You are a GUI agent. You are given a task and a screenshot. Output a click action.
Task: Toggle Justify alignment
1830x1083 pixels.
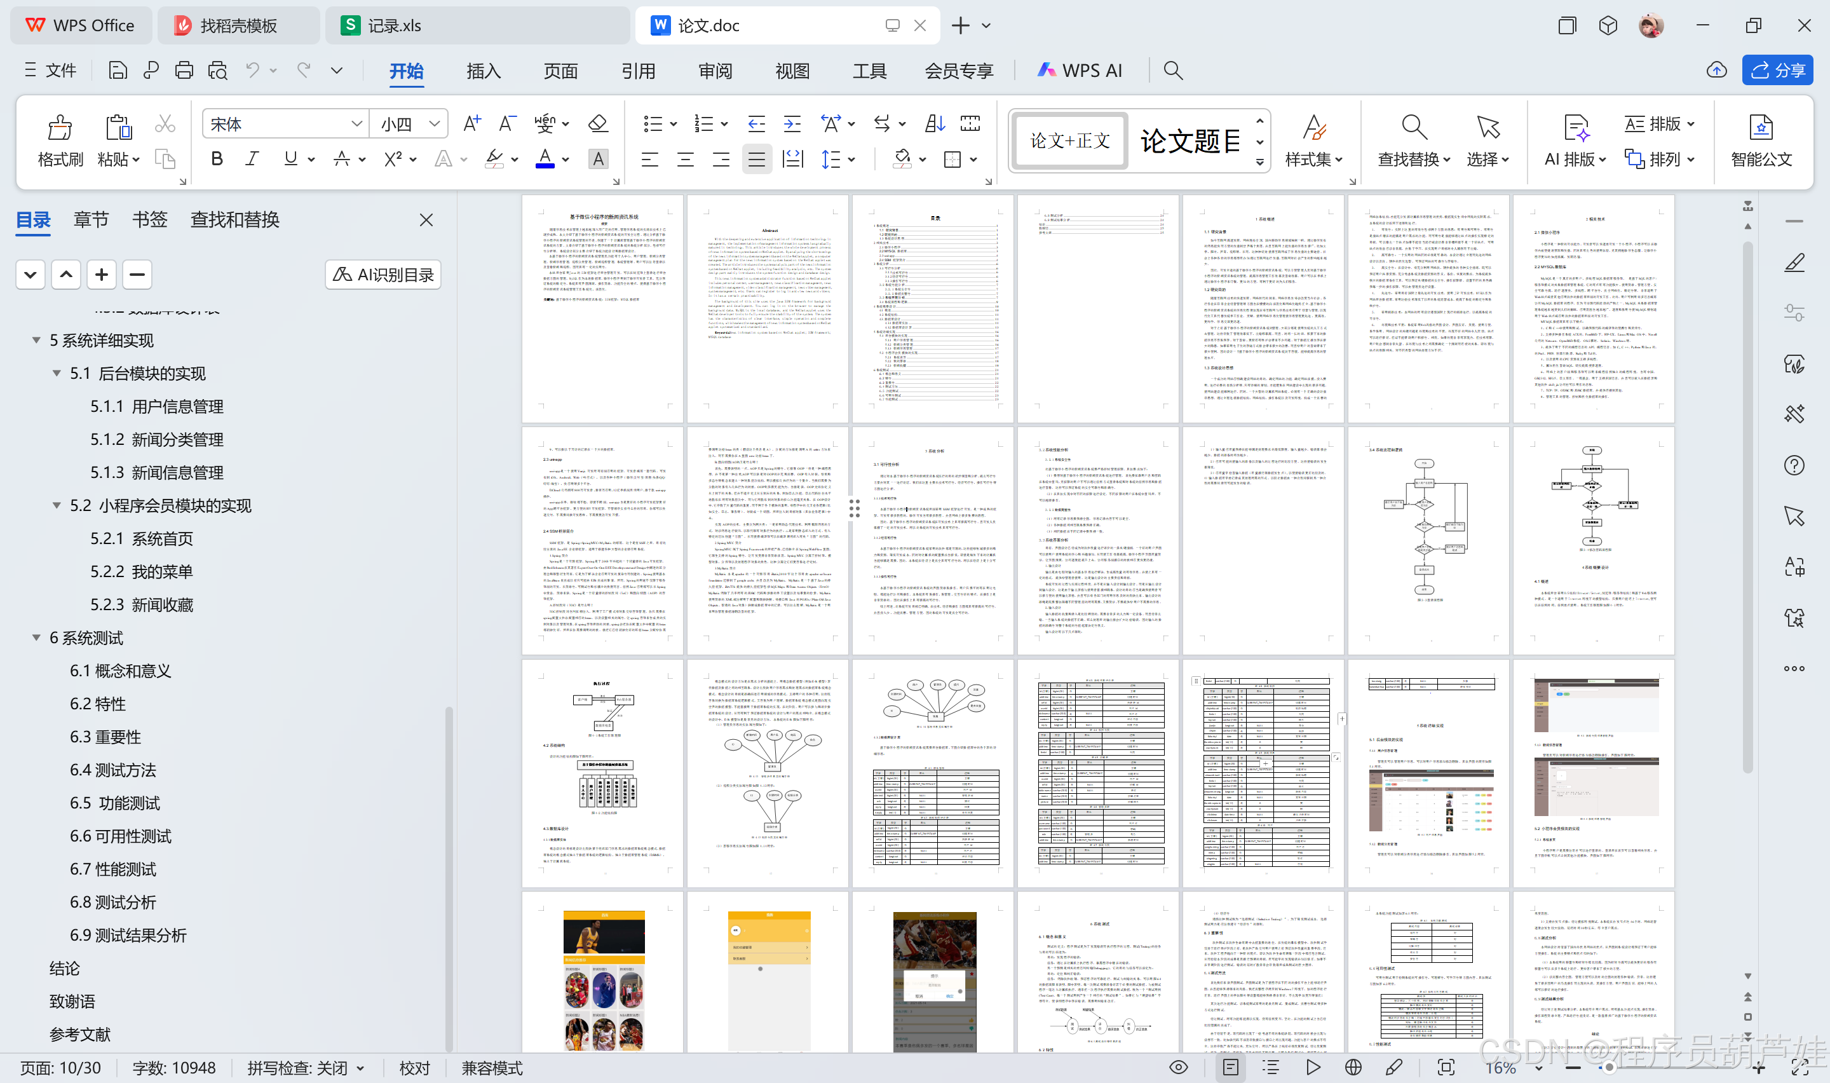[x=756, y=158]
